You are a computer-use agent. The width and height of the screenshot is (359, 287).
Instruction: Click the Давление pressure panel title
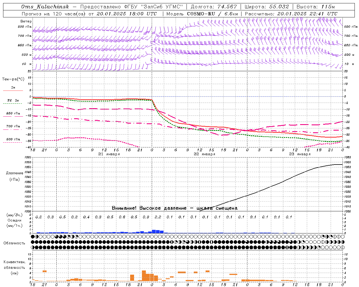(15, 173)
